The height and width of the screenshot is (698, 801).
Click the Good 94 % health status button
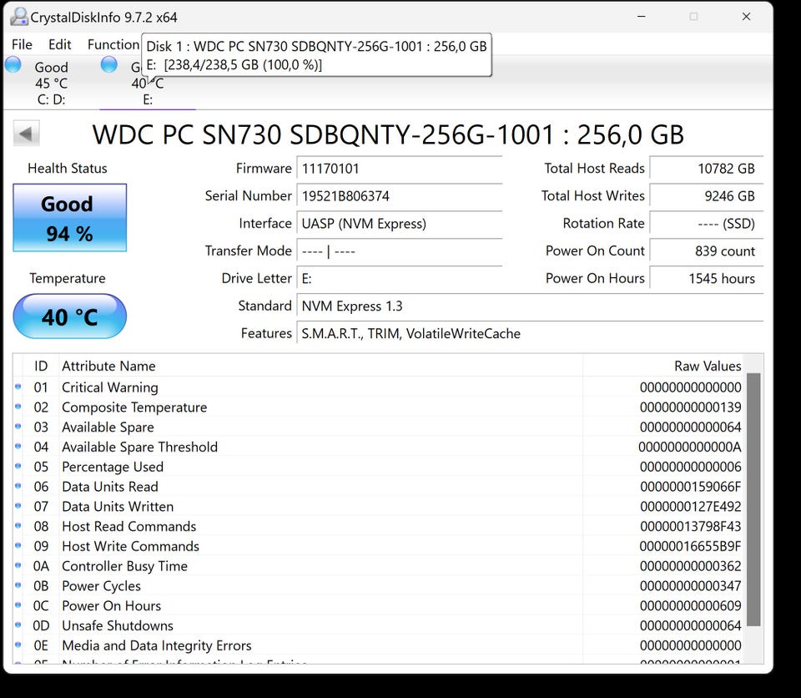[x=69, y=218]
